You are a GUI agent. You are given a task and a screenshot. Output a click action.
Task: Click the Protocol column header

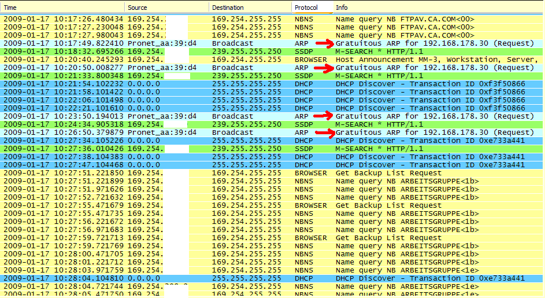(313, 8)
